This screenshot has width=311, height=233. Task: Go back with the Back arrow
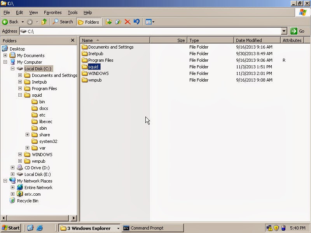click(x=10, y=22)
